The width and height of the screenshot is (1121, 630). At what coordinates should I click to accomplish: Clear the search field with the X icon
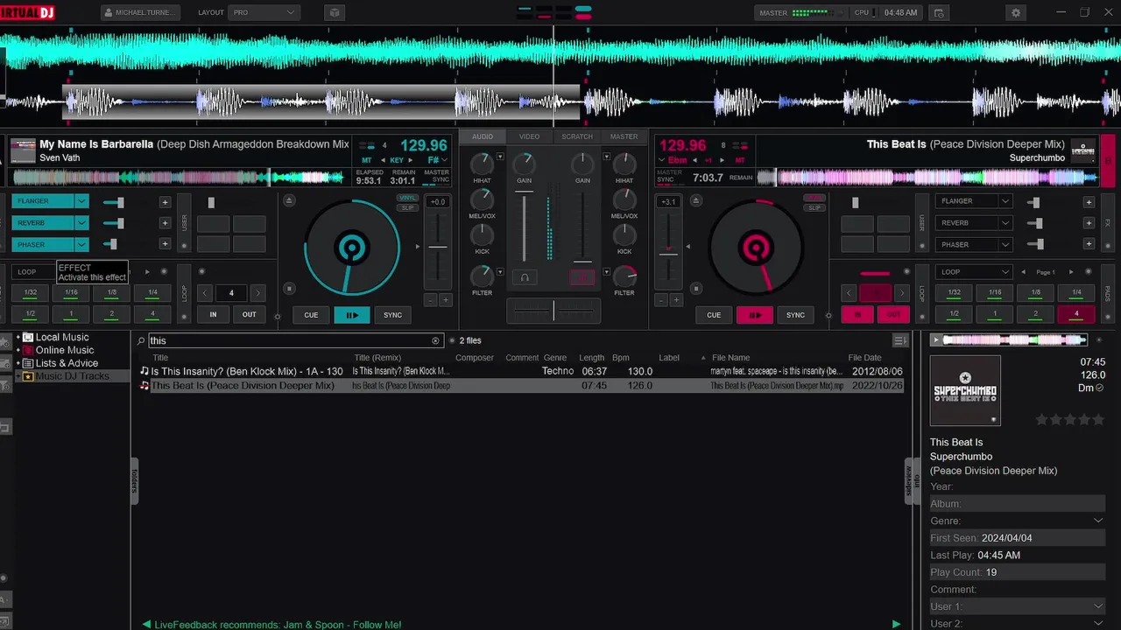(x=436, y=340)
